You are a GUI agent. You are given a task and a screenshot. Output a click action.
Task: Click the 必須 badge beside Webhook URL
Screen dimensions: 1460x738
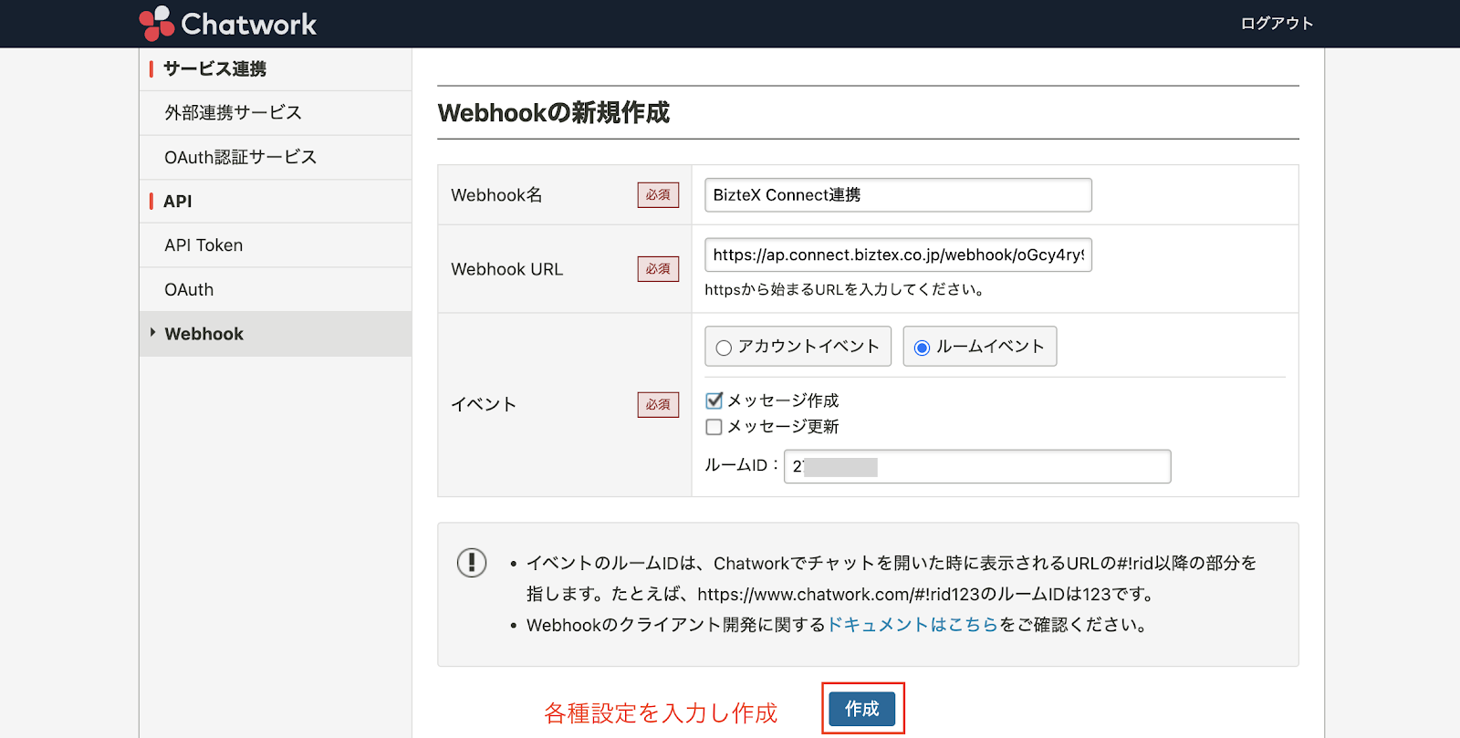658,269
